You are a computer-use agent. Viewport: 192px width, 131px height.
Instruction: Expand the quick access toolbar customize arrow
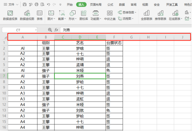60,5
